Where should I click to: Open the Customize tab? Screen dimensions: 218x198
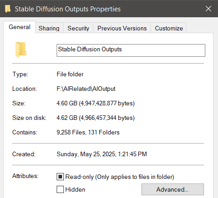169,28
